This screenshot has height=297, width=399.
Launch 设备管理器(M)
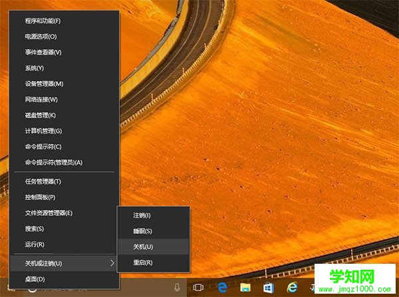coord(64,84)
